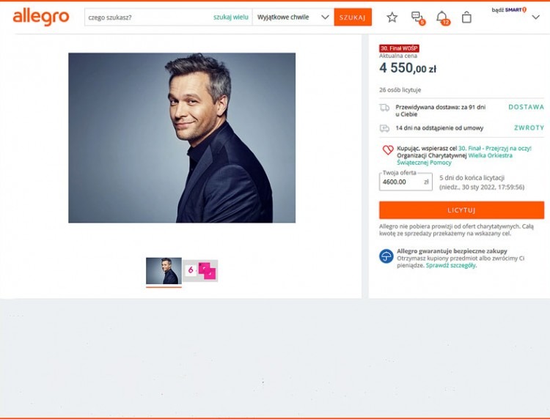Click the heart charity icon
Image resolution: width=550 pixels, height=419 pixels.
[388, 150]
